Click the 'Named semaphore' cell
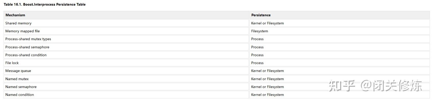Screen dimensions: 433x103 [x=21, y=87]
